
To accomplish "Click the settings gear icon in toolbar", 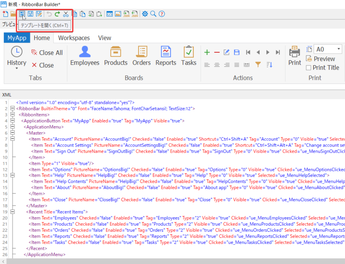I will point(145,14).
